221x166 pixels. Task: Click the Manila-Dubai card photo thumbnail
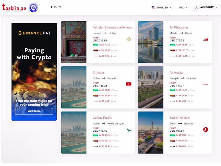[x=151, y=42]
